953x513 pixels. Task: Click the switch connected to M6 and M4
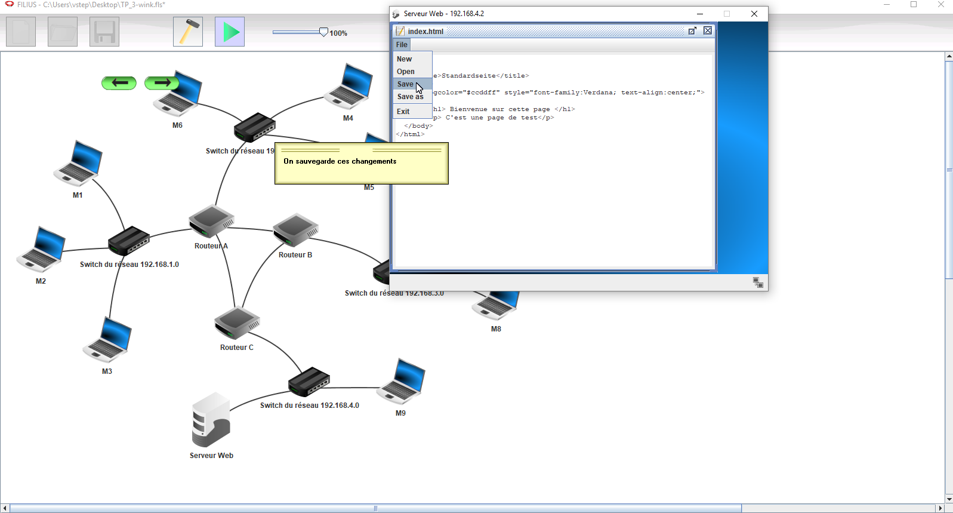pyautogui.click(x=255, y=127)
